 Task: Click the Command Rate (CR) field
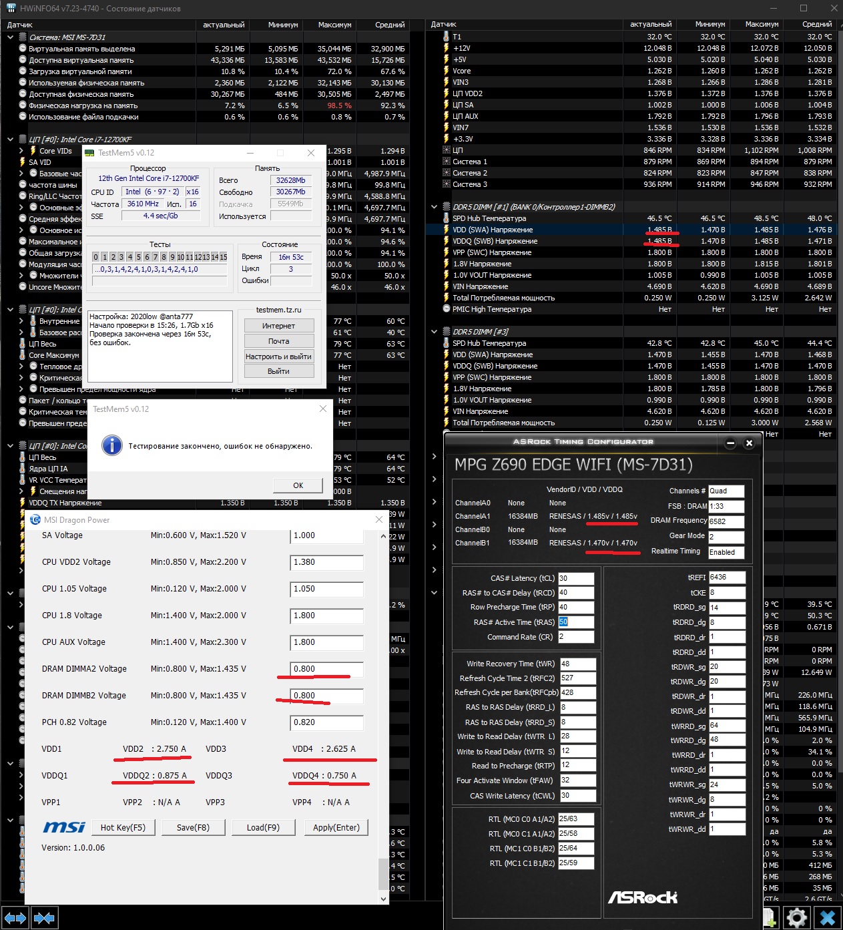576,637
